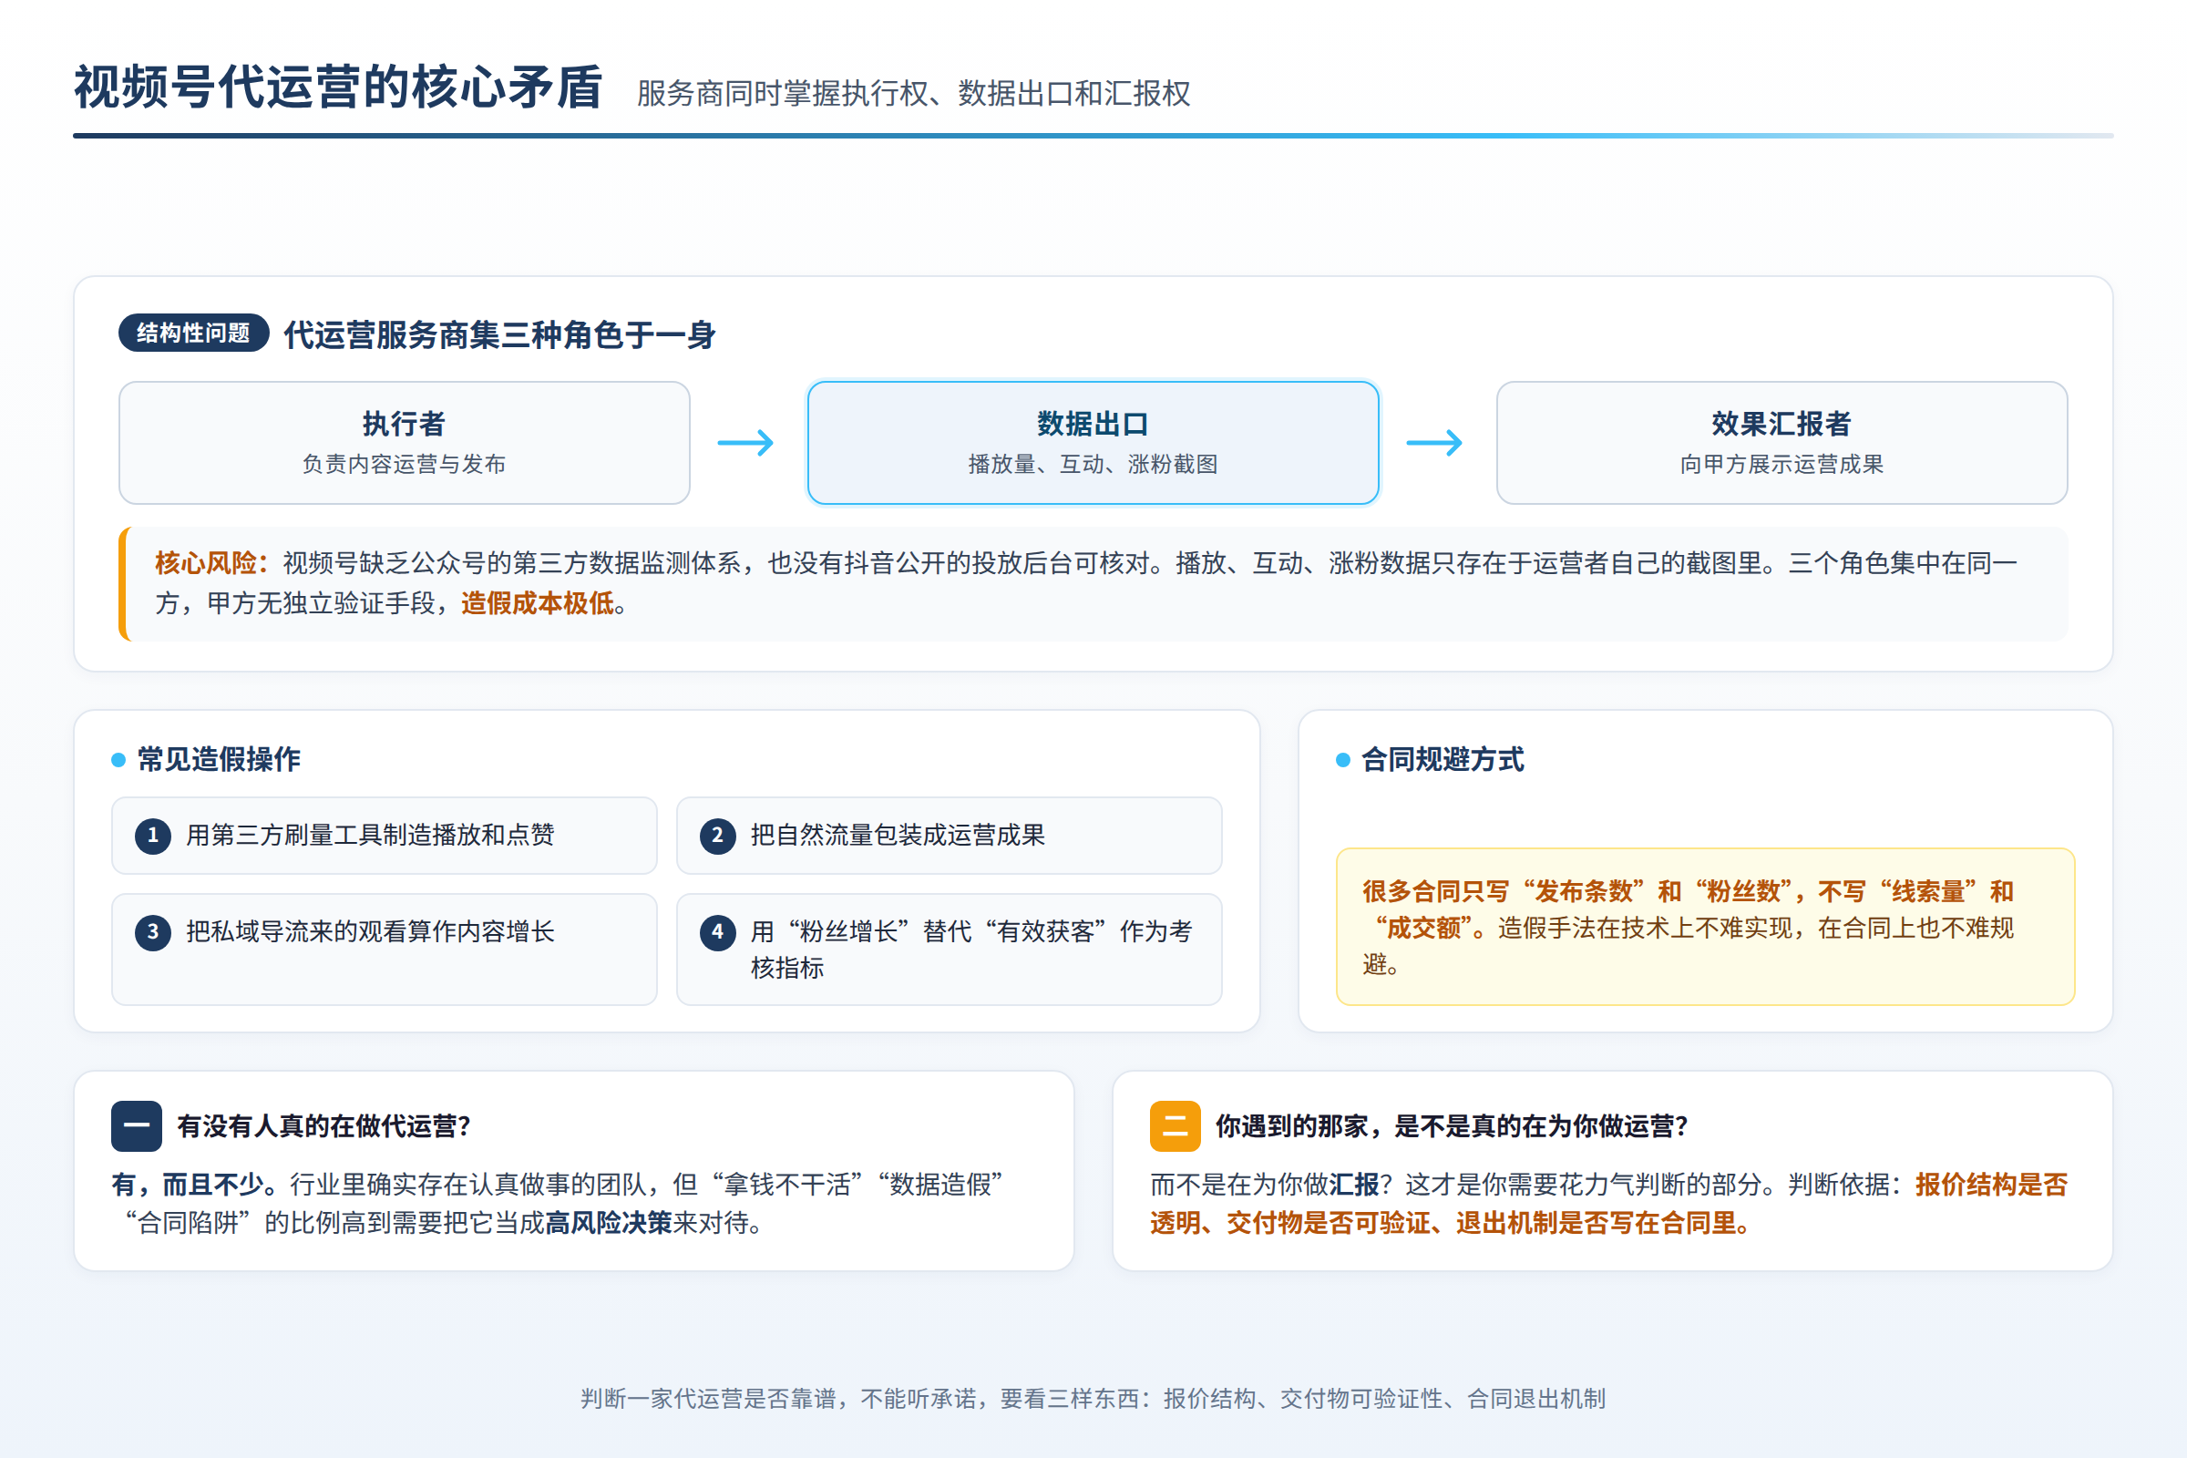Click the number 3 circle icon
Viewport: 2187px width, 1458px height.
coord(153,932)
